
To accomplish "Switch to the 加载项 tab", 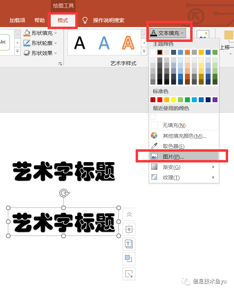I will (17, 20).
